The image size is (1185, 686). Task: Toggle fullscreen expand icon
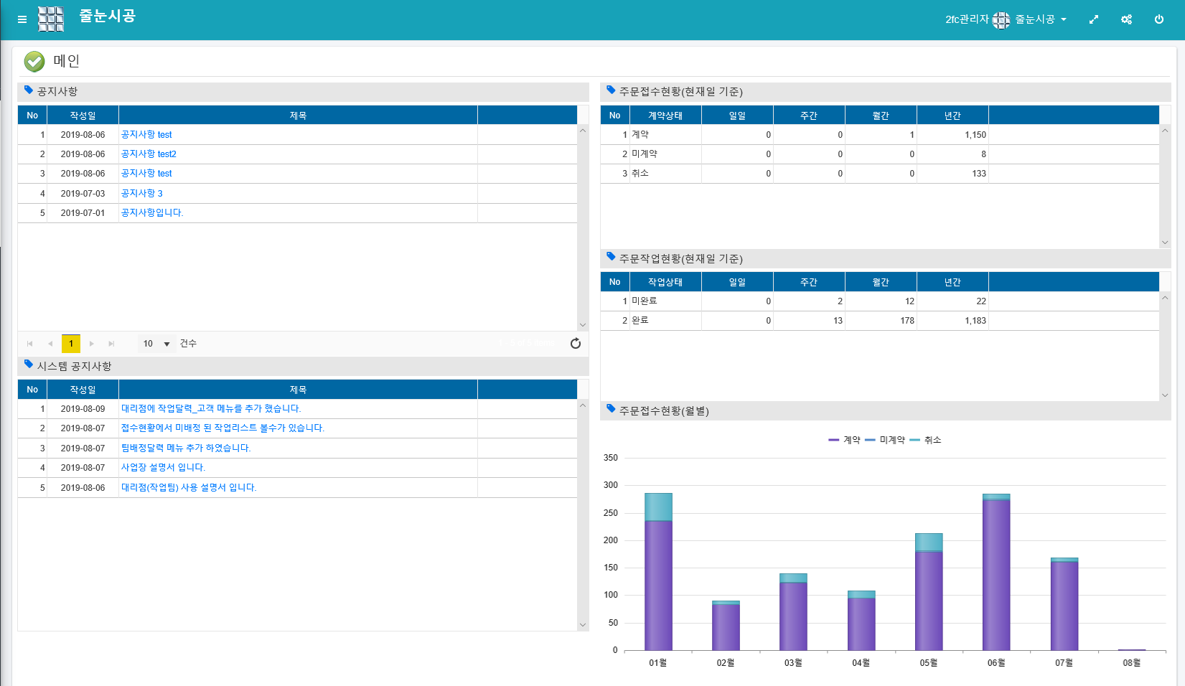point(1093,19)
